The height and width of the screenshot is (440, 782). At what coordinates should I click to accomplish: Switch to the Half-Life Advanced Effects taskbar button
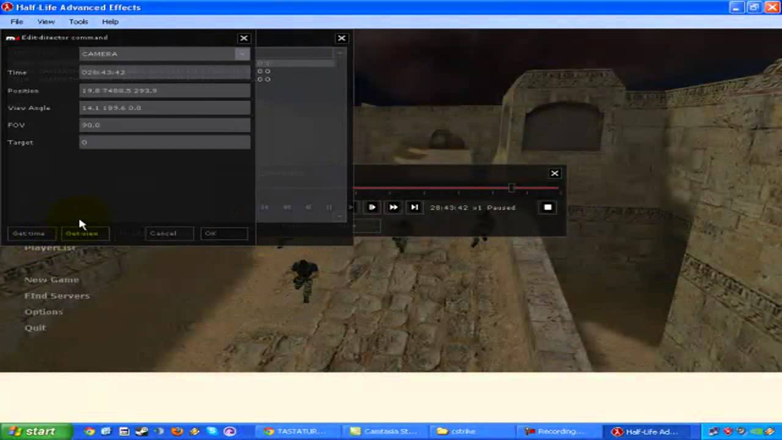pos(645,431)
